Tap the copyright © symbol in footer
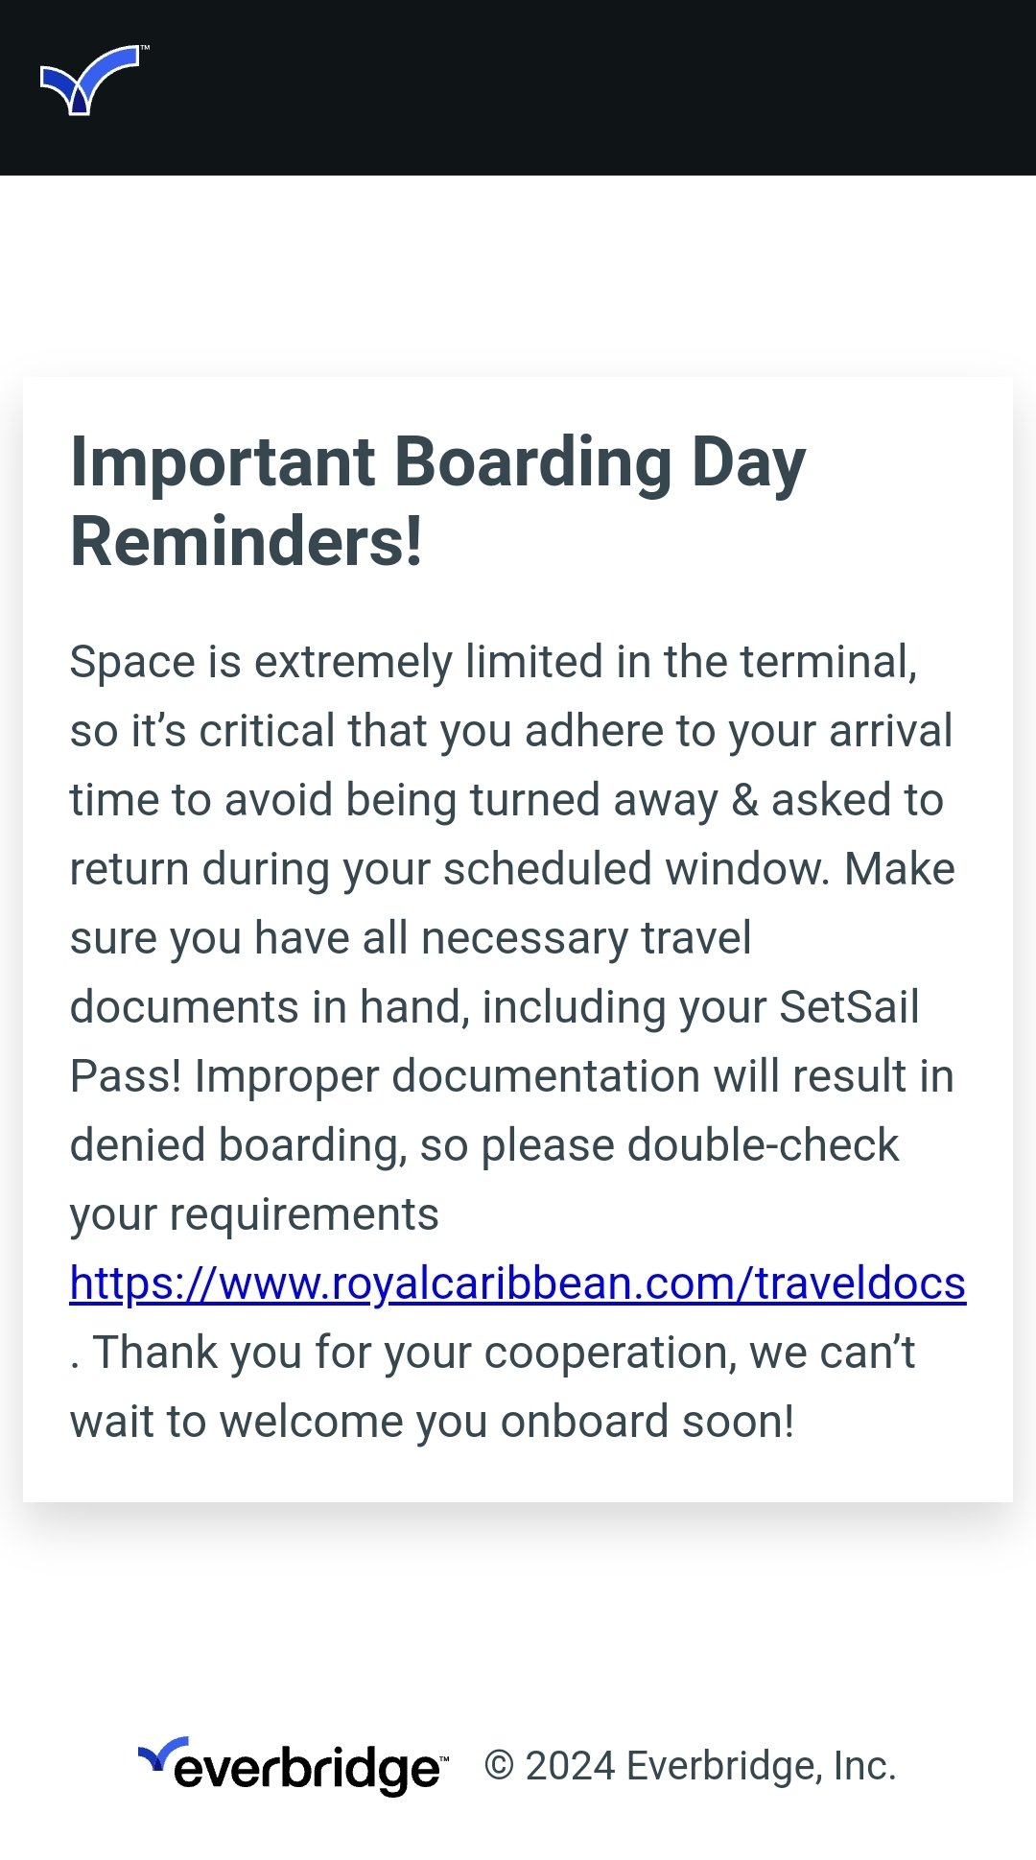 pos(499,1766)
